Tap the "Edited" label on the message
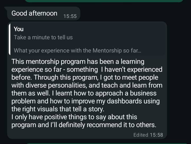Screen dimensions: 191x144 point(141,135)
